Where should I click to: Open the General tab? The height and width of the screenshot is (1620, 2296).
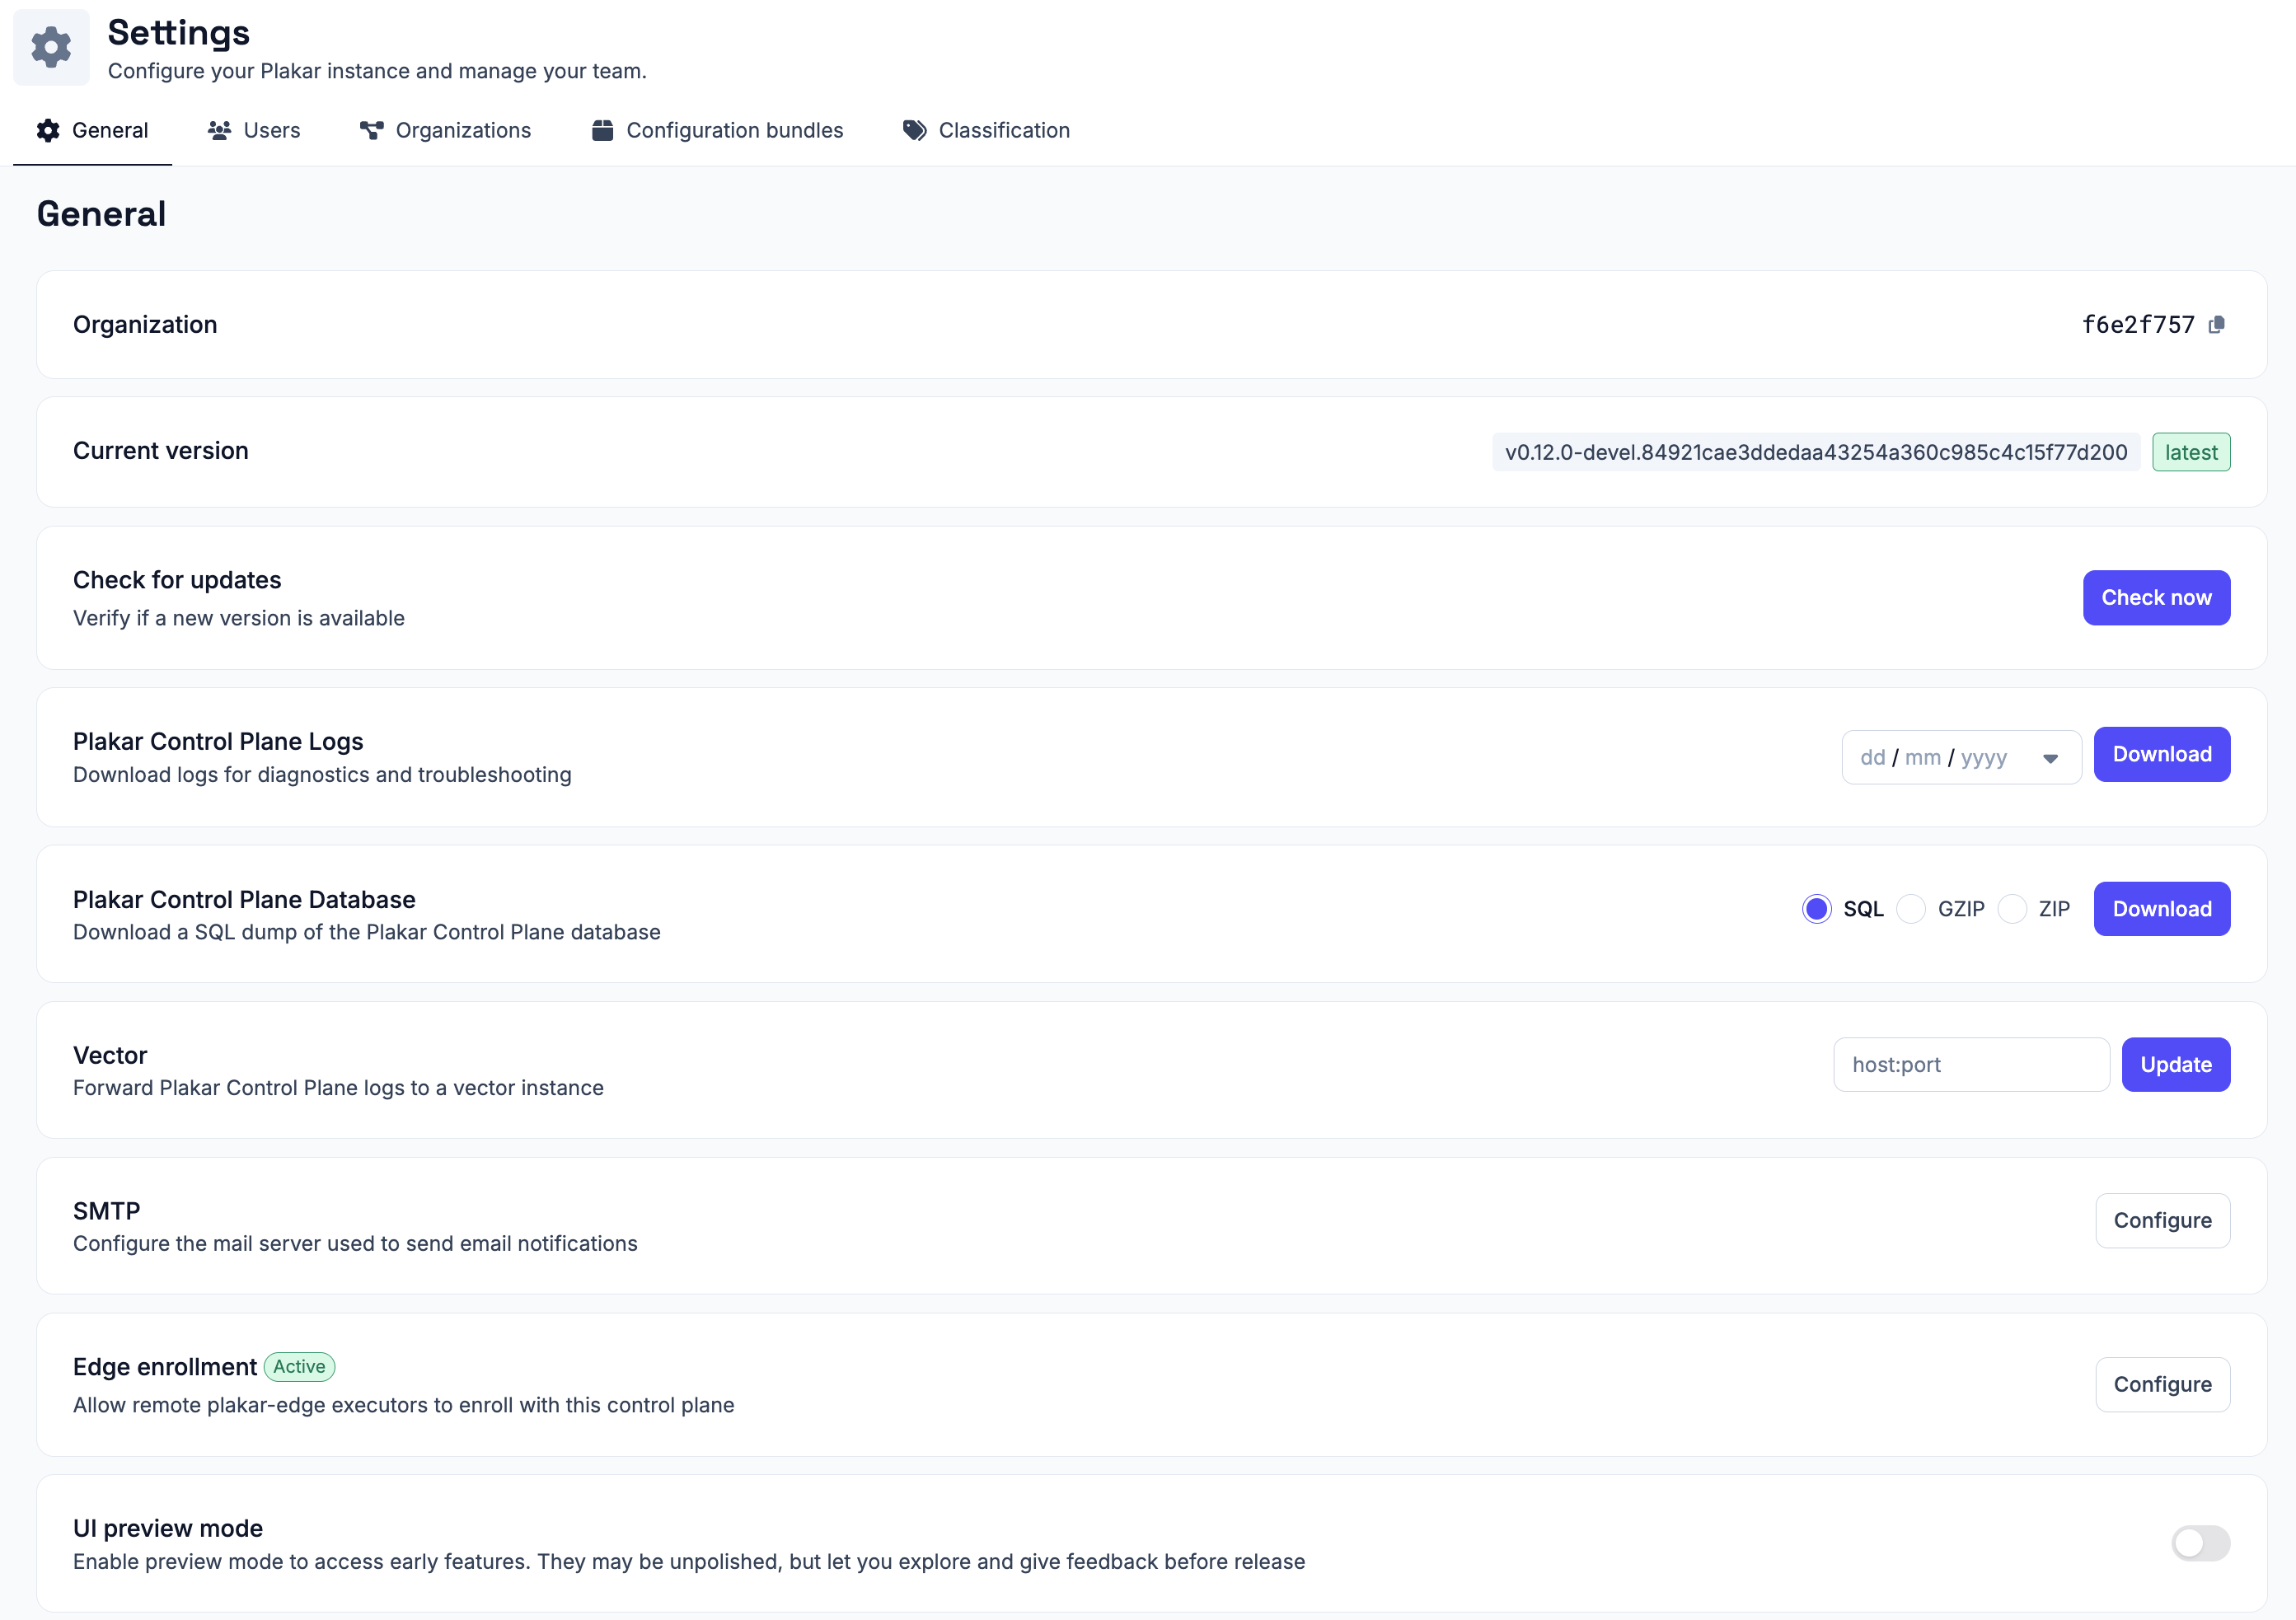[x=92, y=131]
